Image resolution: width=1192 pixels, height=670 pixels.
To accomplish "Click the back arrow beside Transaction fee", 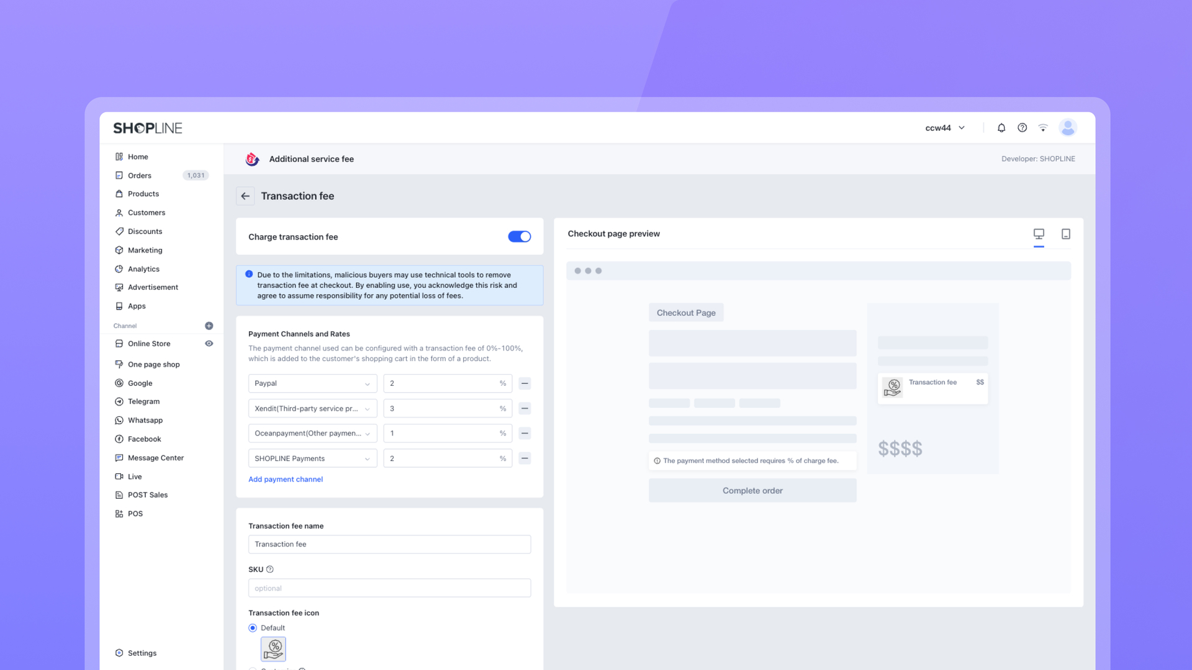I will [x=245, y=196].
